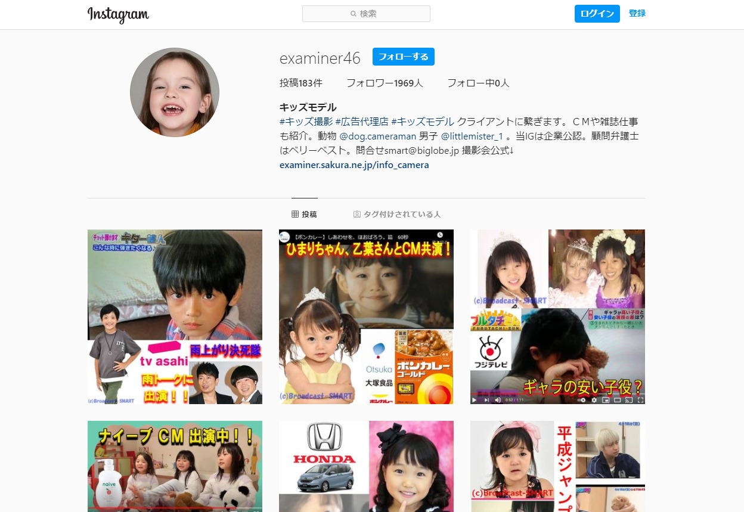Open the ギャラの安い子役 post
The width and height of the screenshot is (744, 512).
pos(557,316)
